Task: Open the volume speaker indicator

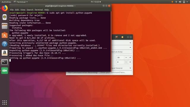Action: click(180, 2)
